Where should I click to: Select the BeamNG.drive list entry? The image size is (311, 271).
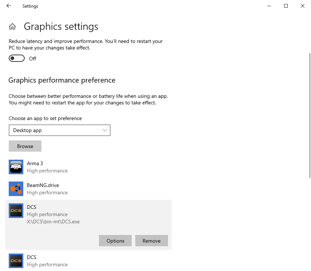pos(88,189)
